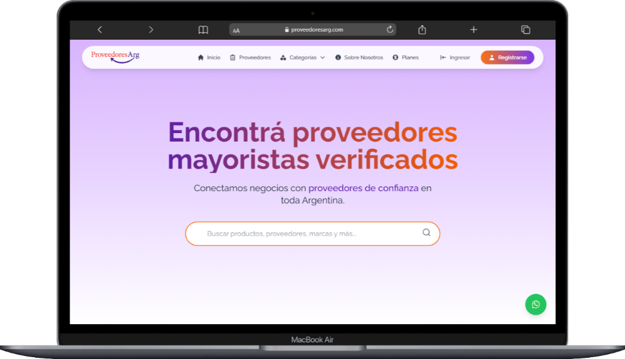Navigate back using the left arrow
Viewport: 625px width, 359px height.
coord(99,29)
